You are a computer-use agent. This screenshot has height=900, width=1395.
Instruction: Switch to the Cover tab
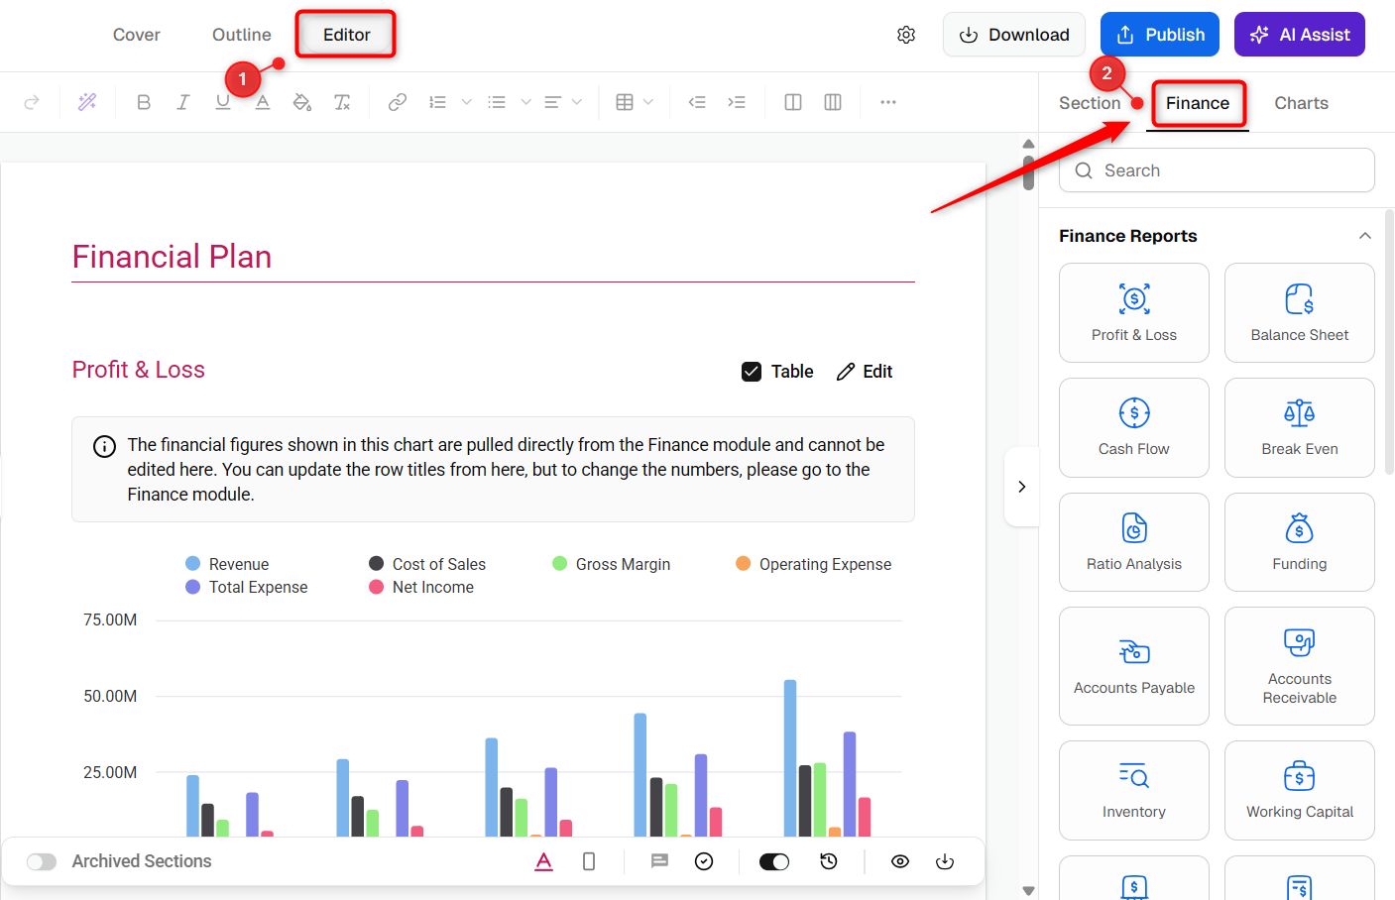click(x=137, y=35)
